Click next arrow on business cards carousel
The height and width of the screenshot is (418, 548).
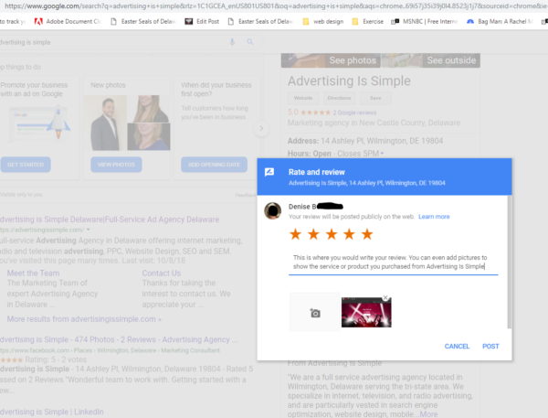click(262, 129)
